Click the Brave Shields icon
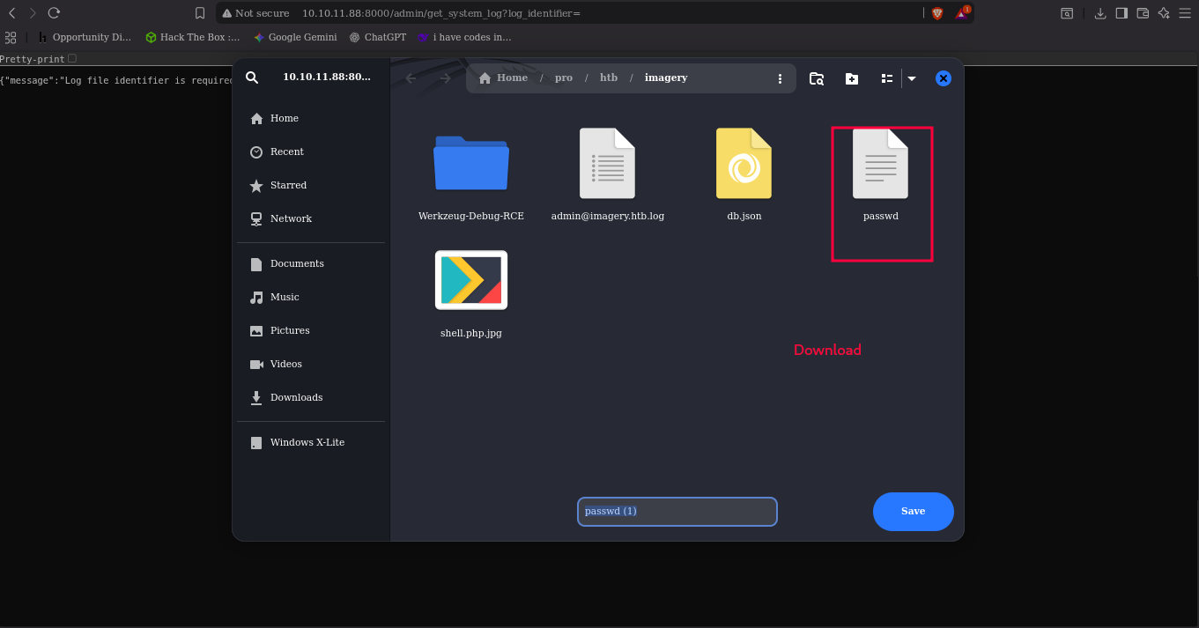This screenshot has width=1199, height=628. (x=937, y=13)
